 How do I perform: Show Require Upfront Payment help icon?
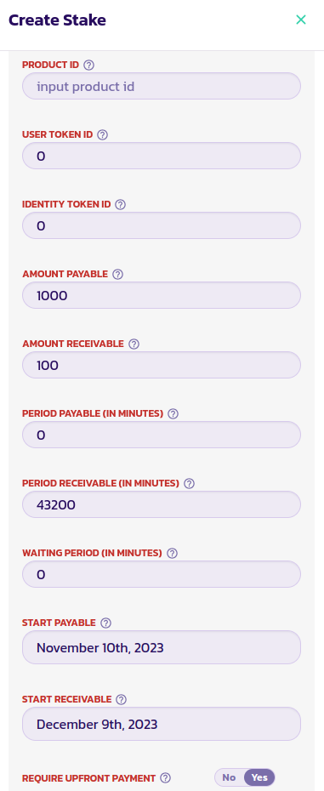pos(165,778)
